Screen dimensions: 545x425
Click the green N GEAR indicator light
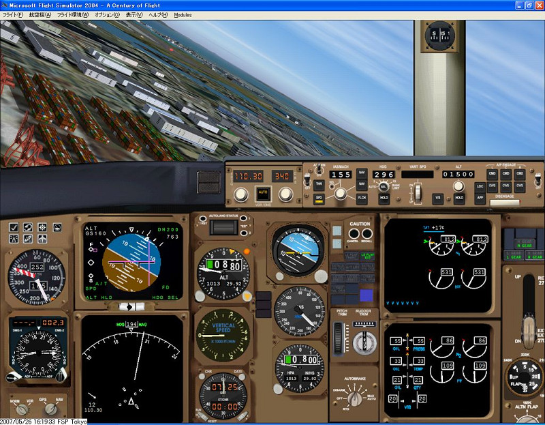point(524,244)
